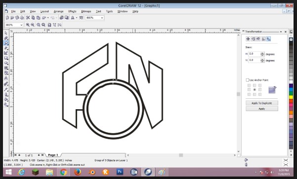
Task: Switch to Position tab in Transformation docker
Action: [248, 39]
